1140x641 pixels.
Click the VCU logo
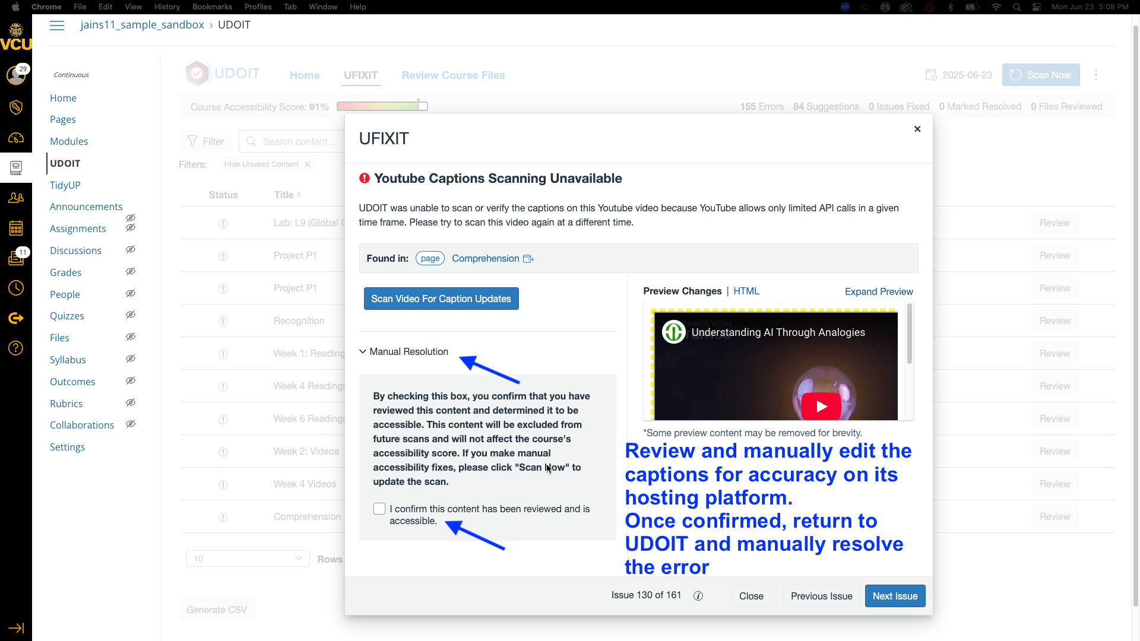16,37
